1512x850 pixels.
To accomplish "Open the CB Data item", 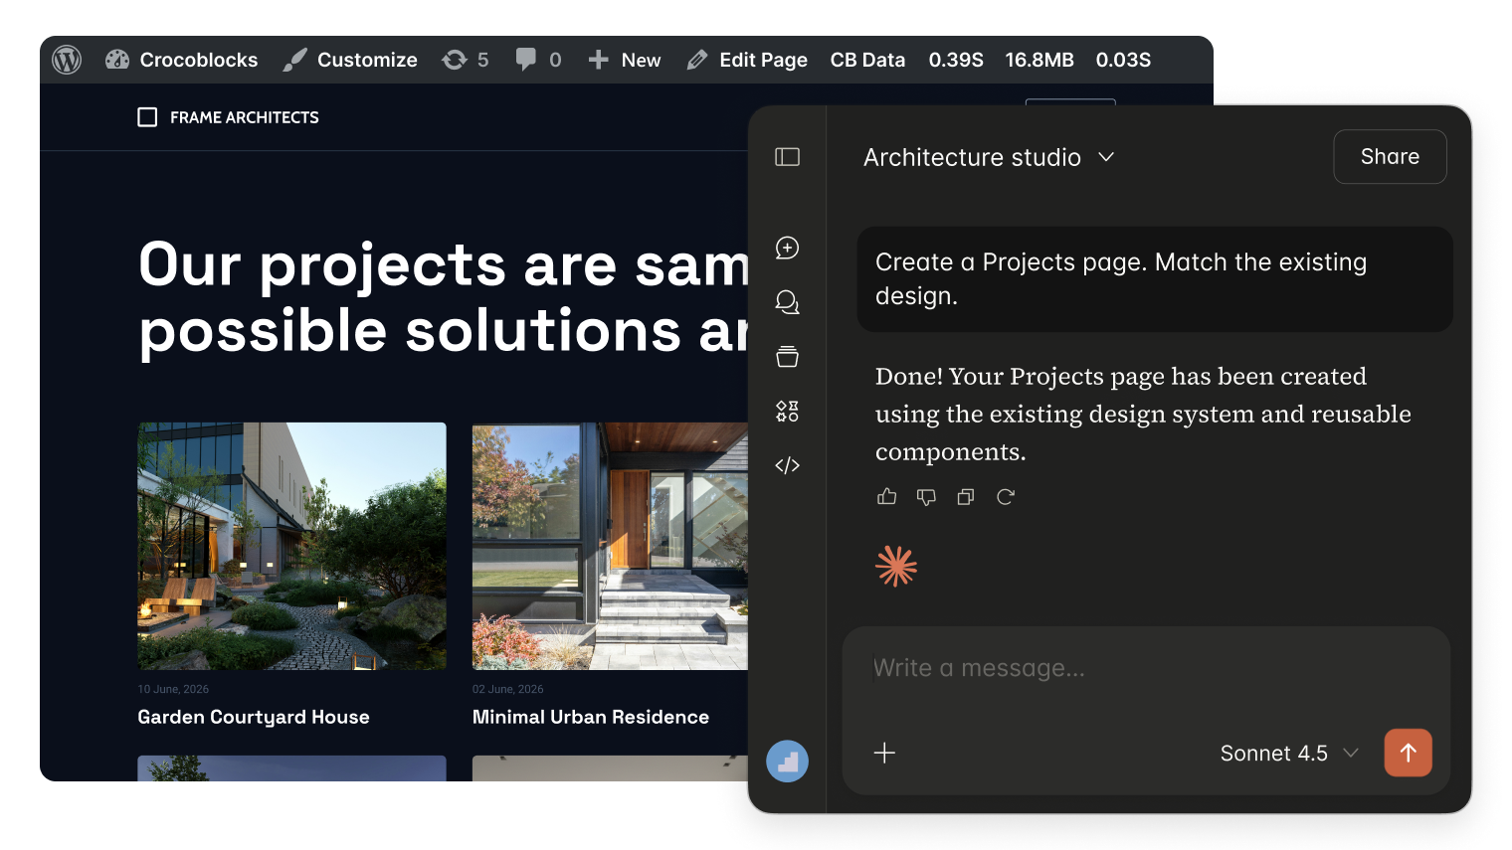I will coord(867,60).
